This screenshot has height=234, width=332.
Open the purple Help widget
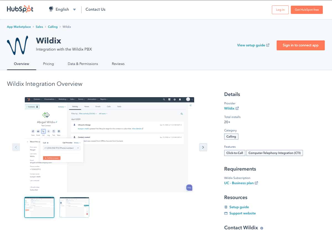coord(189,187)
